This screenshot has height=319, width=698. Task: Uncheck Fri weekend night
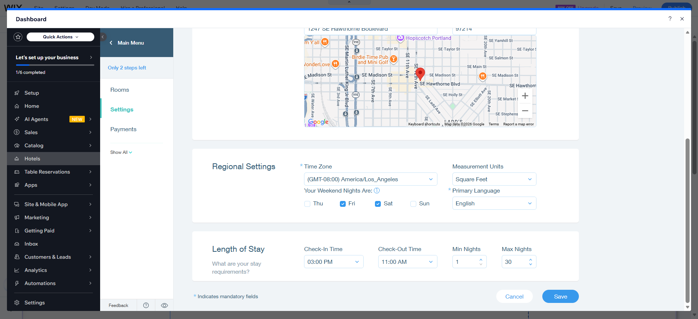pos(343,204)
